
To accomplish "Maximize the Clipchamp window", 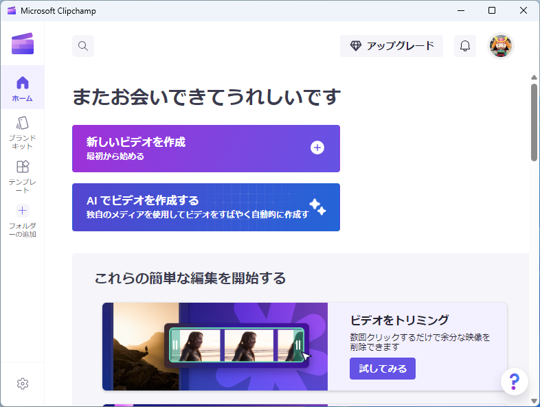I will click(492, 11).
